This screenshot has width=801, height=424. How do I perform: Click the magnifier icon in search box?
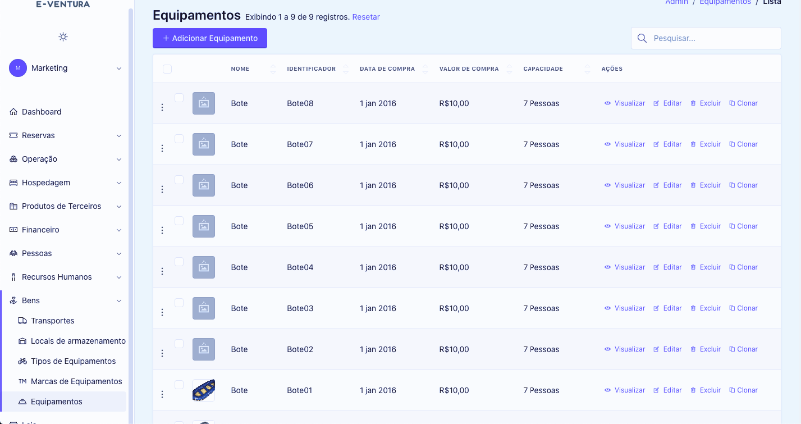tap(642, 38)
